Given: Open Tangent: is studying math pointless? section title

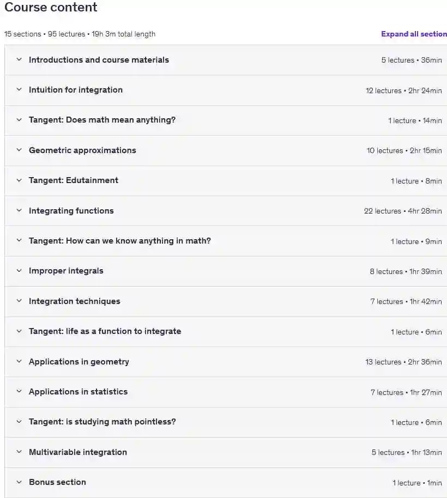Looking at the screenshot, I should tap(102, 422).
